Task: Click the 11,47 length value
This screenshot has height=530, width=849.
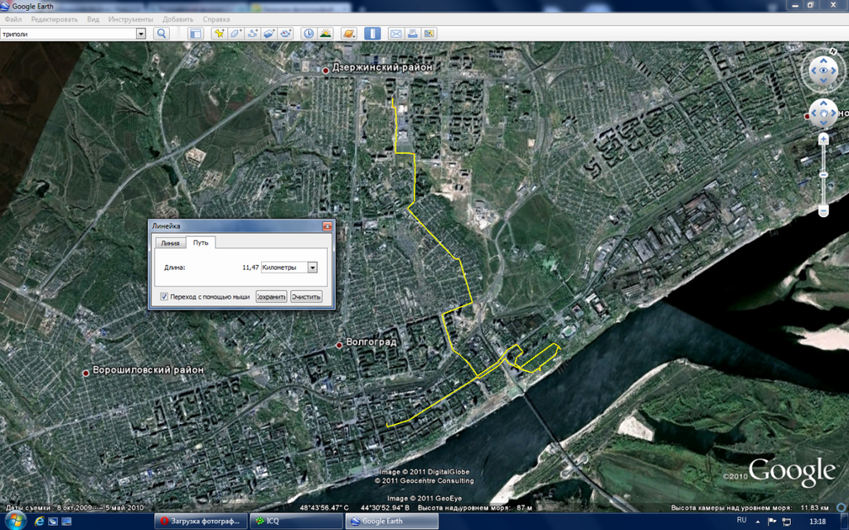Action: point(250,267)
